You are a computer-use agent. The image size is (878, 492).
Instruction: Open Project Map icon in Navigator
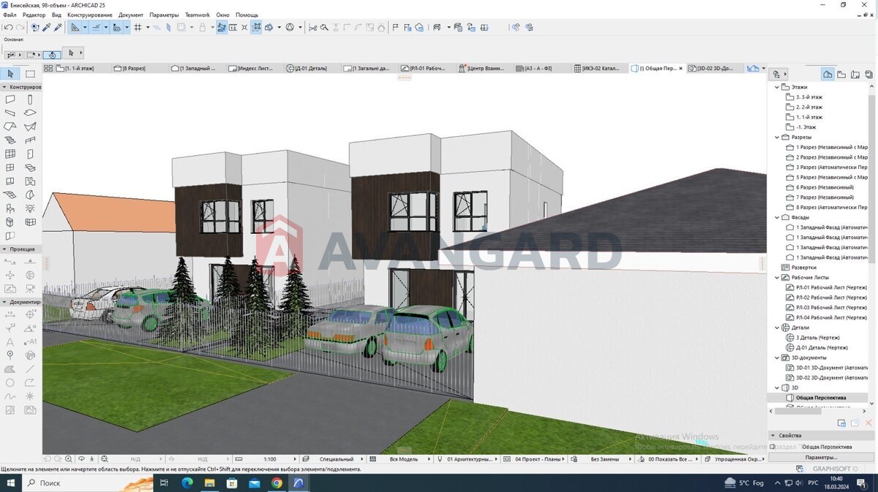coord(828,74)
